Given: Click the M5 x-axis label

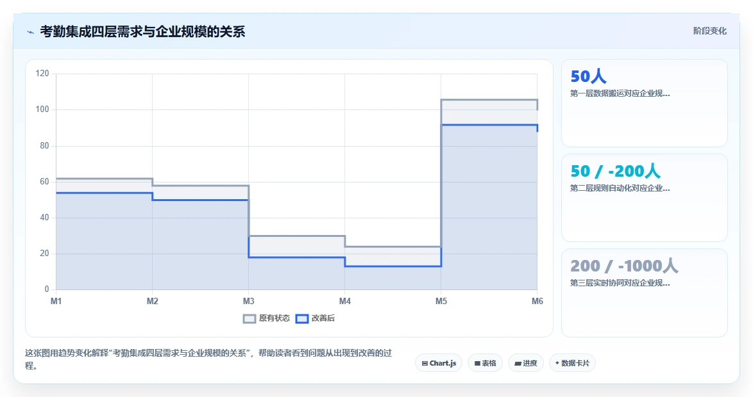Looking at the screenshot, I should tap(441, 301).
